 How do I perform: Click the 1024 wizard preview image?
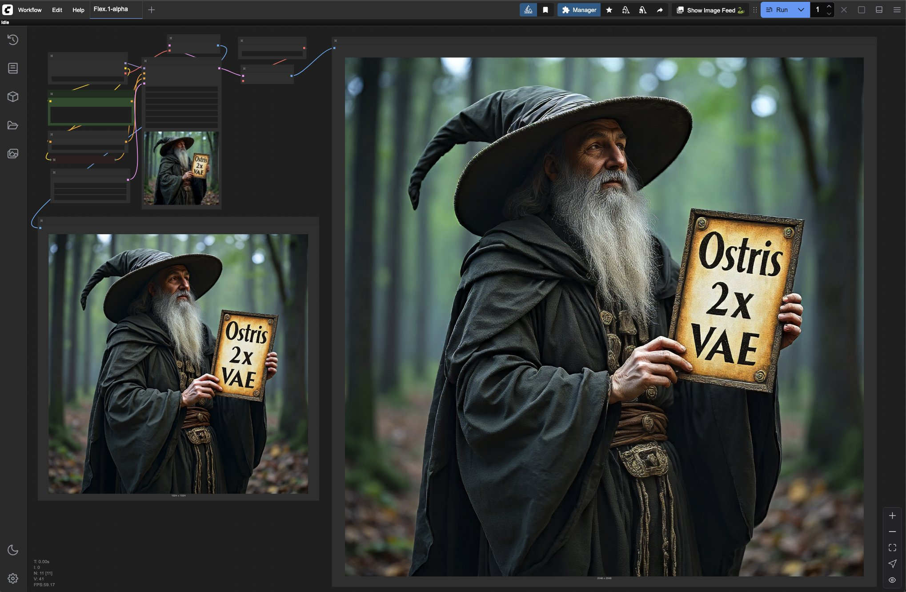[178, 364]
